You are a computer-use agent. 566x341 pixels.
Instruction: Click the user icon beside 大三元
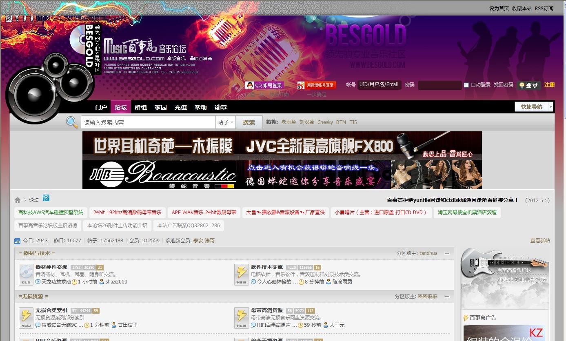coord(326,325)
